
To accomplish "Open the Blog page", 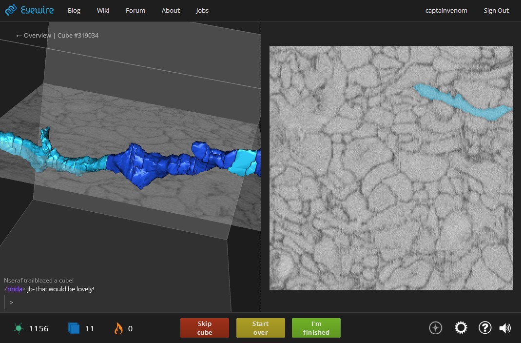I will (x=74, y=11).
